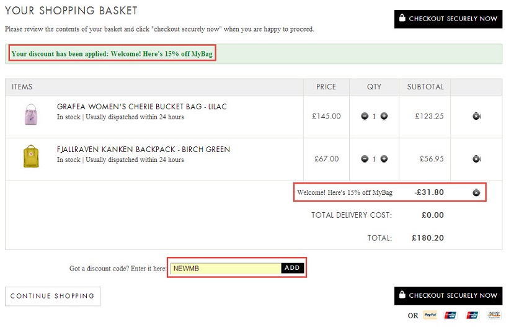This screenshot has height=327, width=506.
Task: Open Grafea Women's Cherie Bucket Bag product link
Action: pos(141,107)
